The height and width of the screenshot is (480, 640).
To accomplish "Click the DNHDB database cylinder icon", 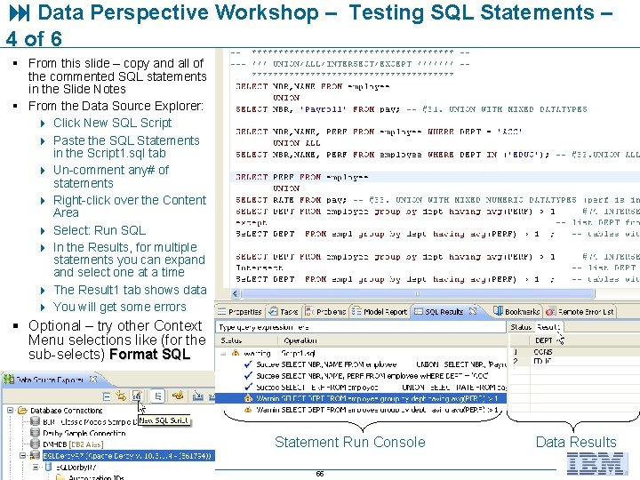I will [36, 444].
